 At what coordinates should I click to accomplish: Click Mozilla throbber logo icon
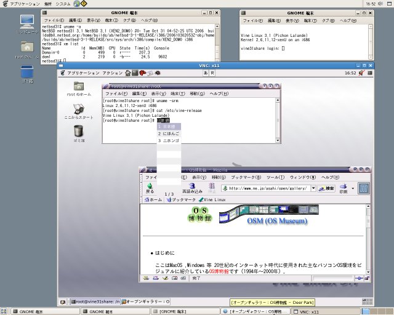364,188
